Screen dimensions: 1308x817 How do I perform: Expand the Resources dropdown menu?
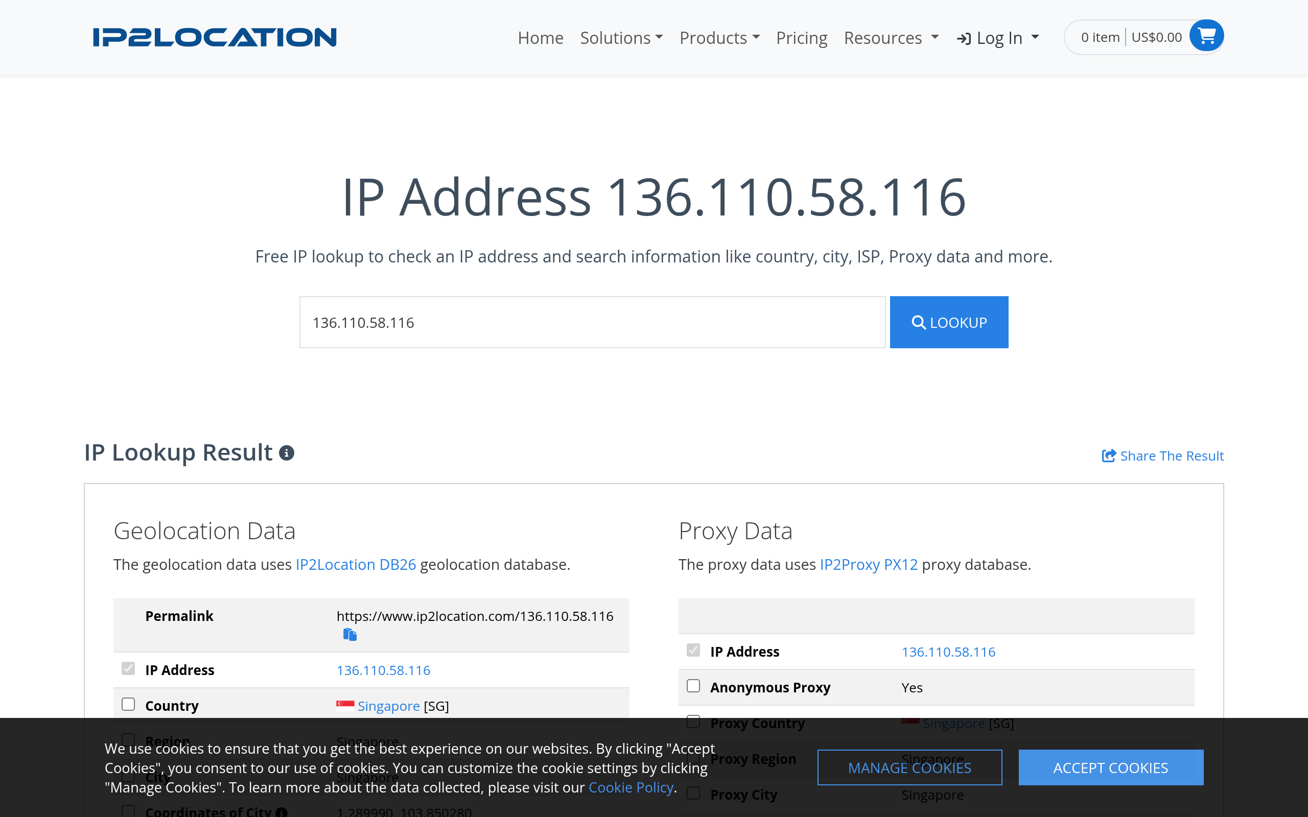point(891,38)
